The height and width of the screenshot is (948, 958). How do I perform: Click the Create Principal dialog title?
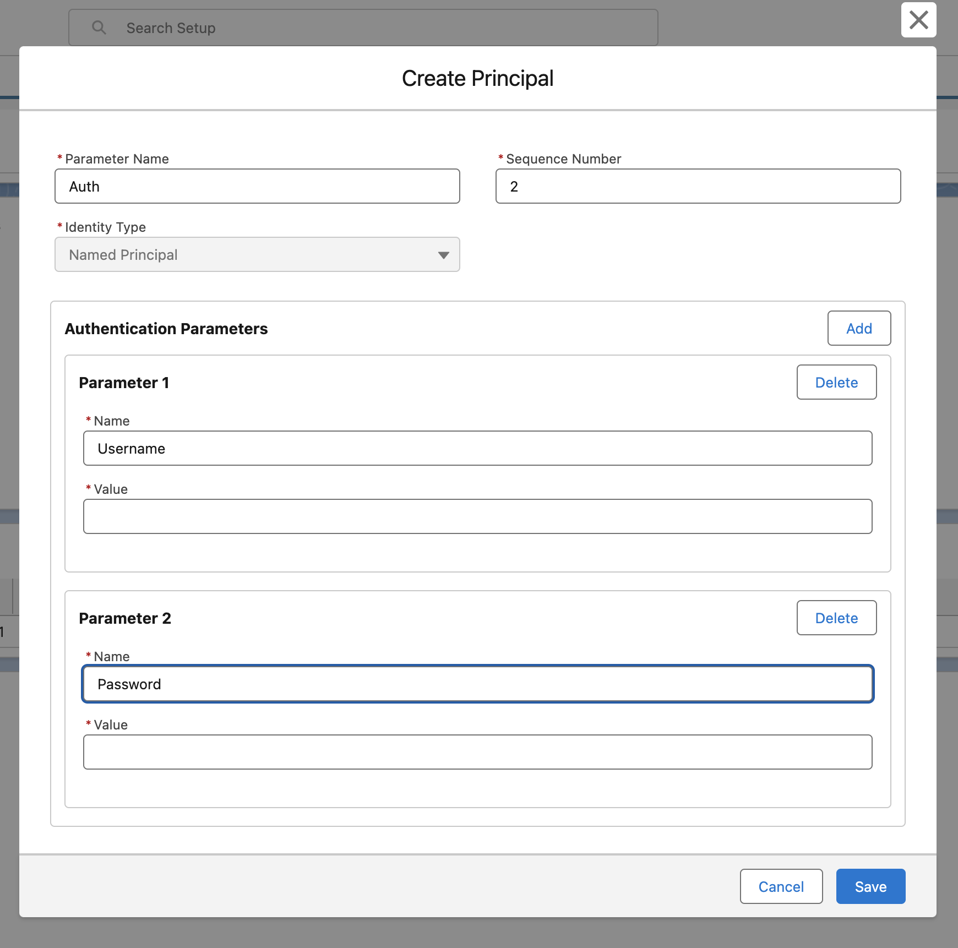point(477,79)
